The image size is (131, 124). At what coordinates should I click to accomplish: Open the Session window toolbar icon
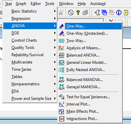[97, 13]
